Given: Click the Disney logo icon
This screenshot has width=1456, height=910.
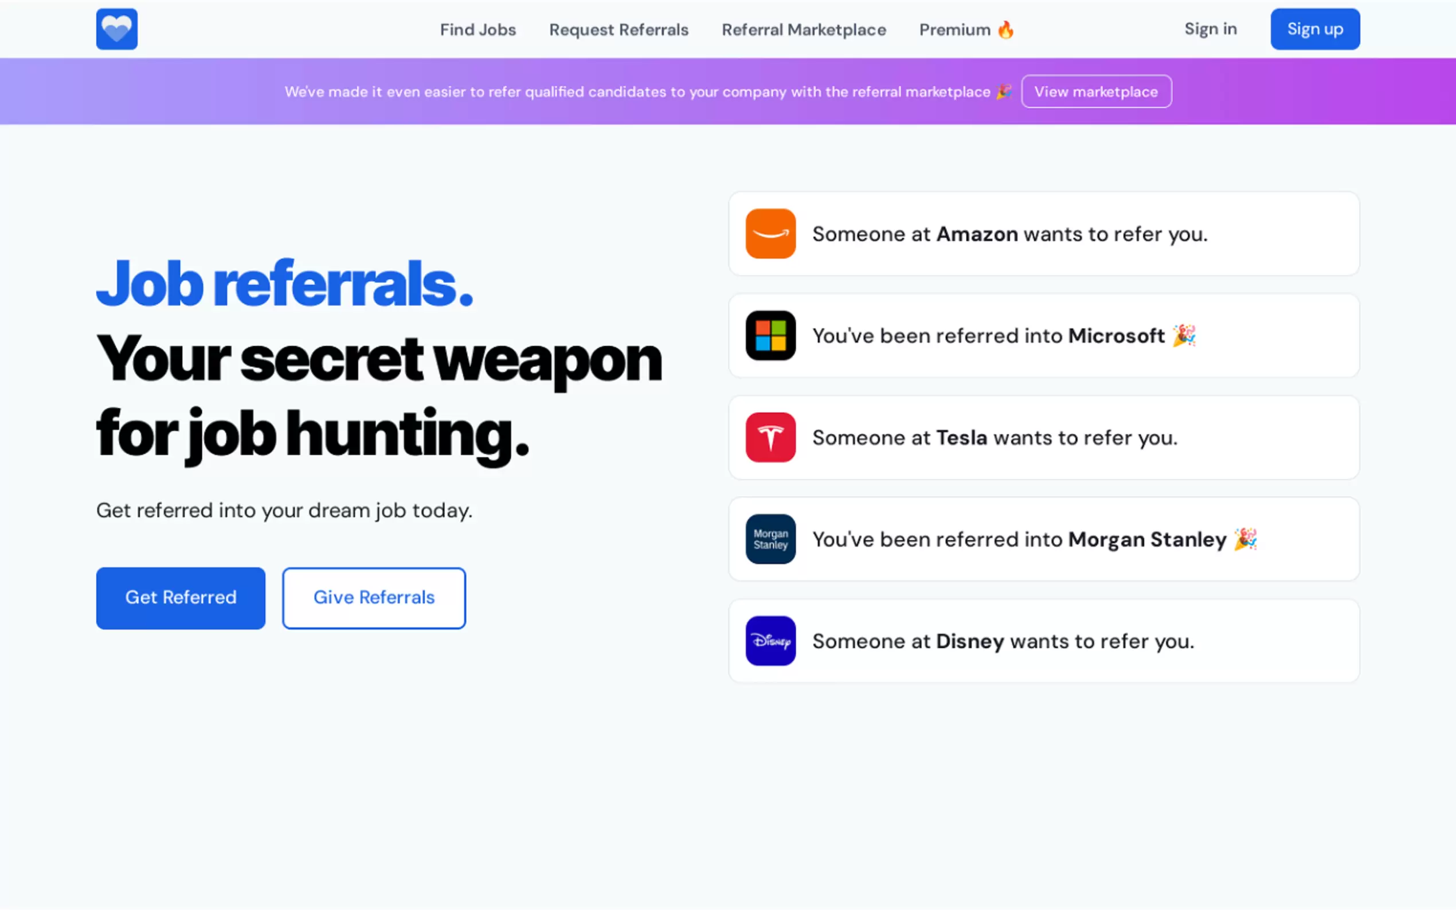Looking at the screenshot, I should pos(770,640).
